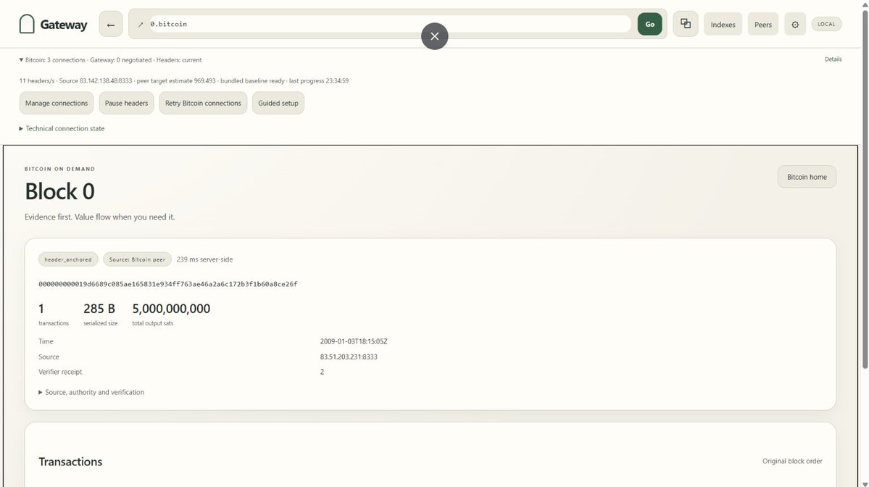Click the Verifier receipt value 2
The image size is (869, 487).
point(322,372)
